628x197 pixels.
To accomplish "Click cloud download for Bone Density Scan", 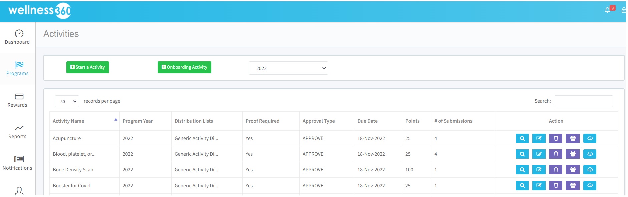I will (590, 170).
